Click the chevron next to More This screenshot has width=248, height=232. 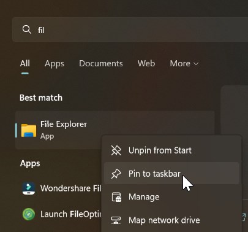point(196,64)
